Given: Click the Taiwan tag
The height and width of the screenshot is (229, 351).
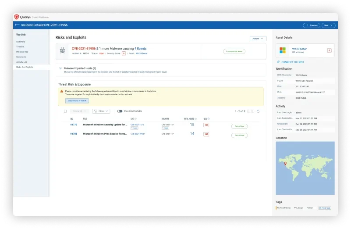Looking at the screenshot, I should pyautogui.click(x=310, y=208).
